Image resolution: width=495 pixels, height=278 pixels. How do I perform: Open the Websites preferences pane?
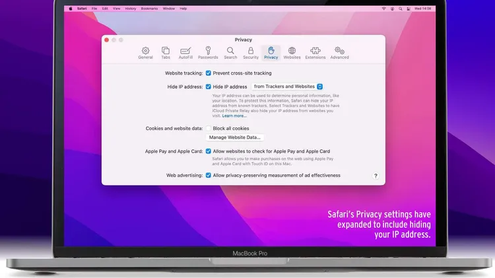click(x=292, y=53)
